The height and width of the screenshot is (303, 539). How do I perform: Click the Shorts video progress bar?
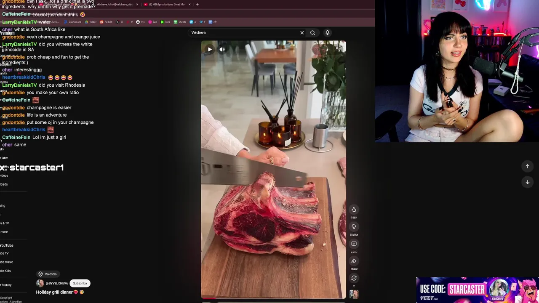click(273, 298)
